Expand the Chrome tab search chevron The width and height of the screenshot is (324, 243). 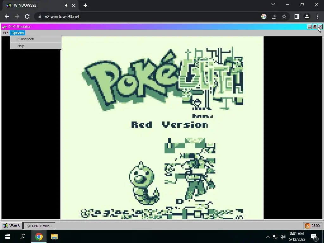pyautogui.click(x=273, y=4)
